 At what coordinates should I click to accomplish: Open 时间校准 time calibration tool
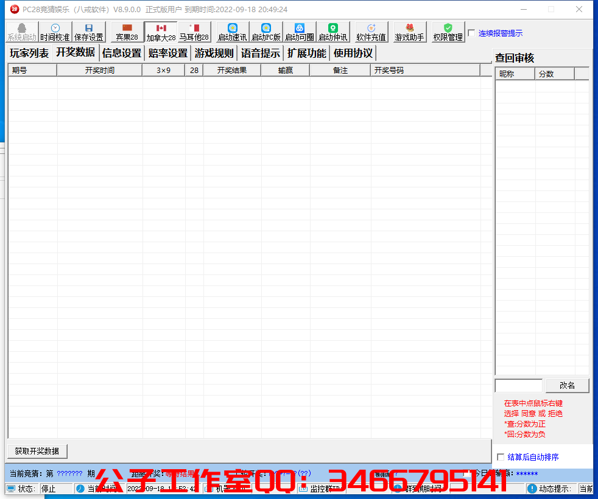point(55,32)
